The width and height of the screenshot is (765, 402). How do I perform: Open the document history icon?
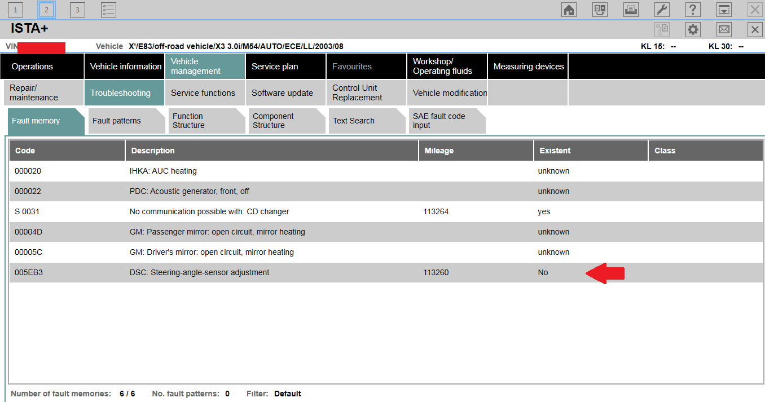tap(662, 30)
